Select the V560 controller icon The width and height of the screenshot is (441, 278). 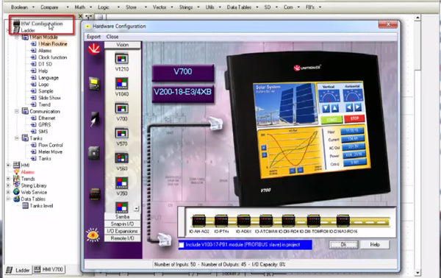pyautogui.click(x=121, y=158)
